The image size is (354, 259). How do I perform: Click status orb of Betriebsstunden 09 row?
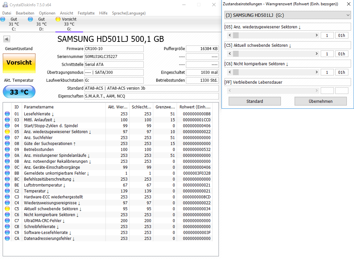pos(7,149)
